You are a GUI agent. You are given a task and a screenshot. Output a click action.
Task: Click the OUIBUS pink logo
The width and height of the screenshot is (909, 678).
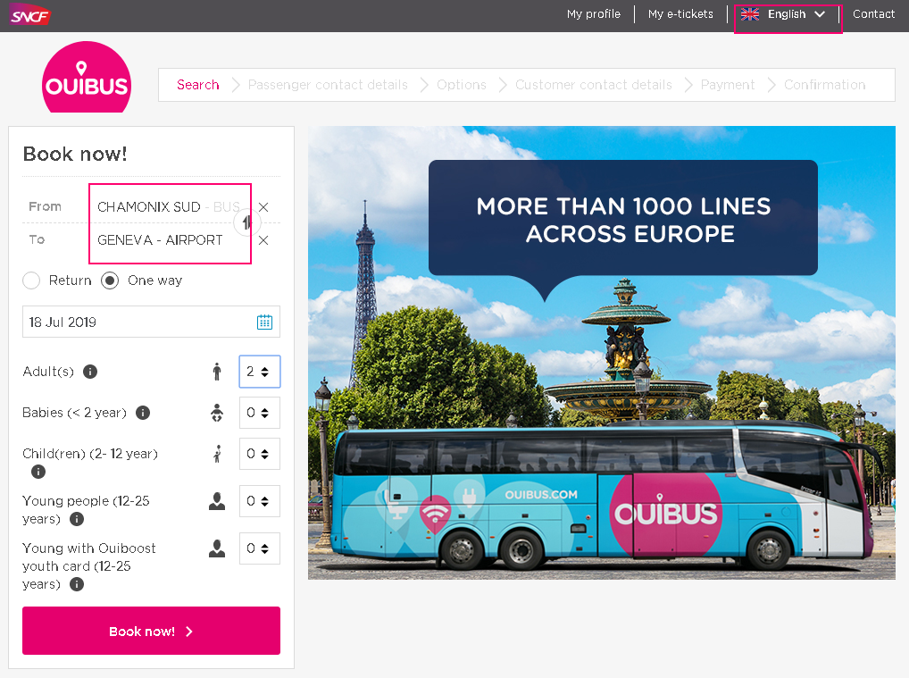87,77
